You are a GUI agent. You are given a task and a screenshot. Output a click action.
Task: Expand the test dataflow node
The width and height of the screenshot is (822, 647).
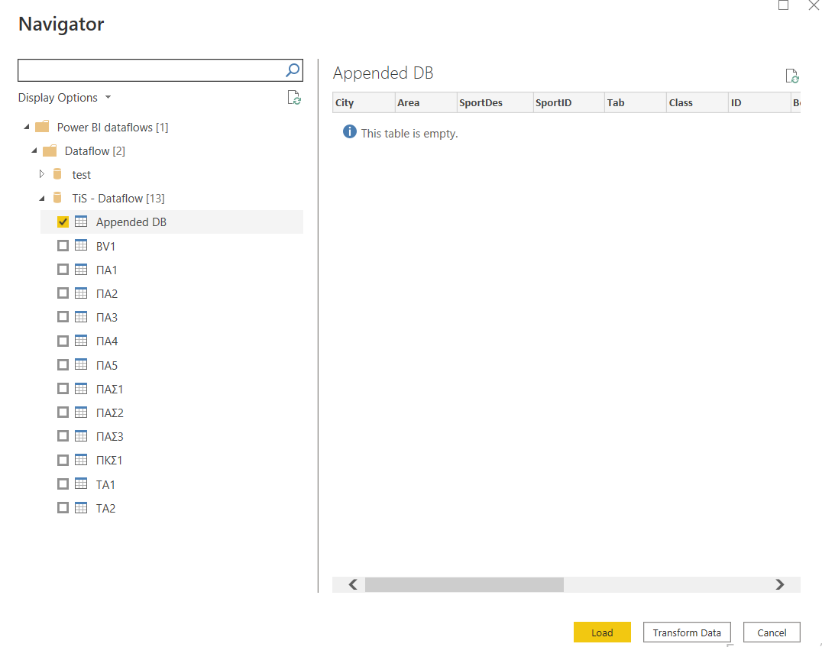42,174
